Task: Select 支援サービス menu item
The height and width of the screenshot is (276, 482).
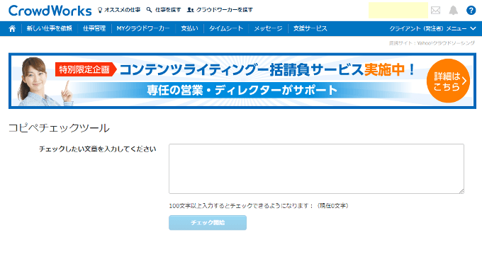Action: pyautogui.click(x=310, y=28)
